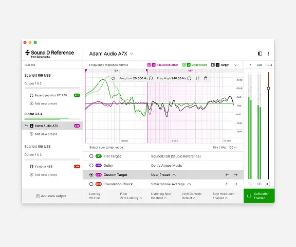Click the trash icon in filter toolbar
Screen dimensions: 296x247
pos(206,78)
